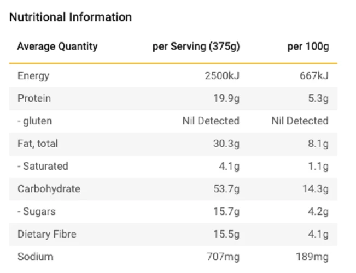The width and height of the screenshot is (356, 273).
Task: Click the Nutritional Information heading
Action: [x=71, y=17]
